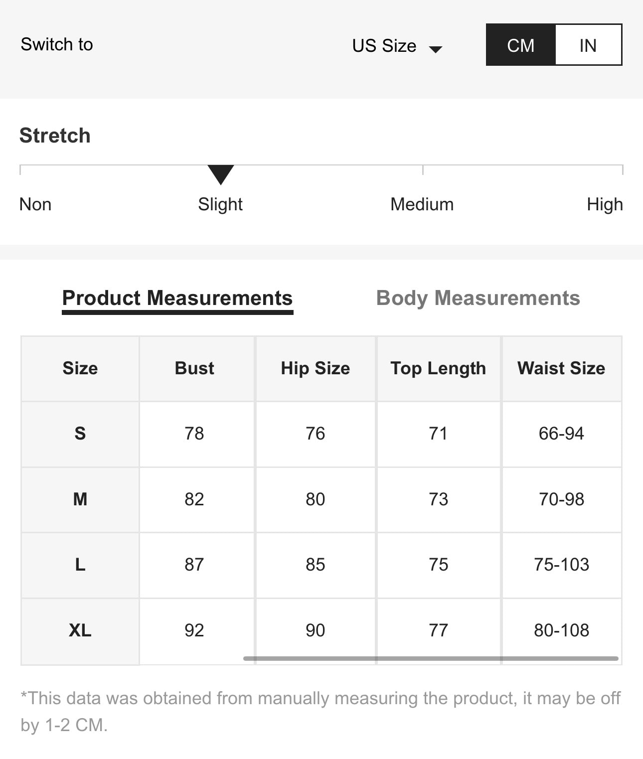Image resolution: width=643 pixels, height=759 pixels.
Task: Click the Size column header
Action: click(80, 368)
